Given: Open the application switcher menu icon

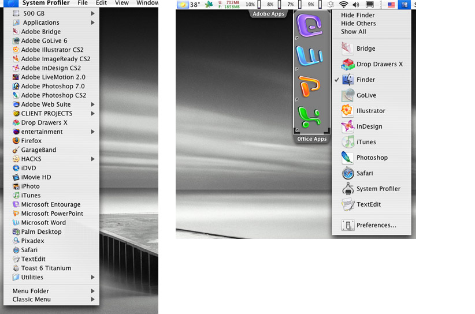Looking at the screenshot, I should pos(404,5).
